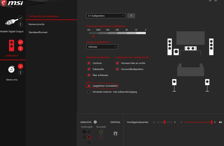224x146 pixels.
Task: Click the headphone impedance detection bar
Action: point(117,33)
